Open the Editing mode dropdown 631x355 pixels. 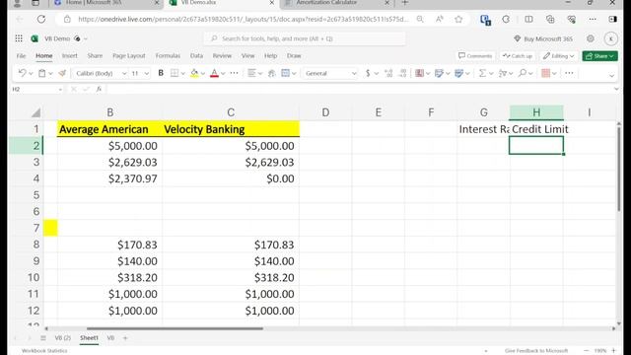coord(559,56)
